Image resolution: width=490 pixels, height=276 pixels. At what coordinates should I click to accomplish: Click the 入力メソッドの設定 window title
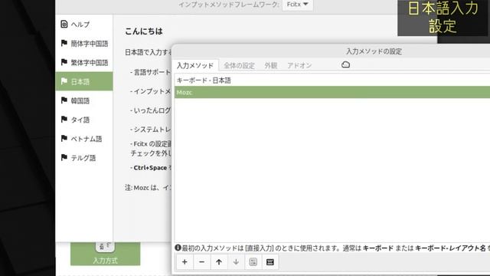(374, 51)
